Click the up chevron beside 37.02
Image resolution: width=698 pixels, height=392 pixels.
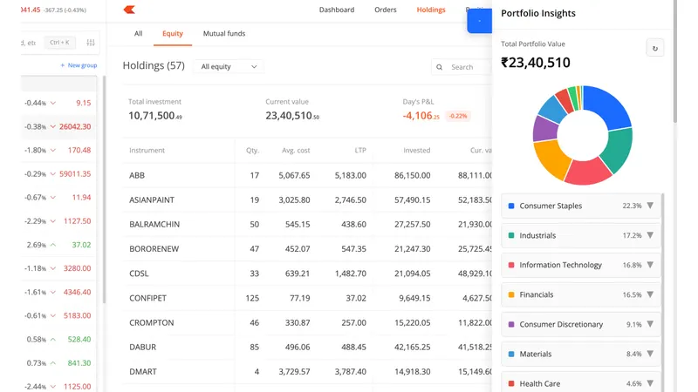(53, 245)
